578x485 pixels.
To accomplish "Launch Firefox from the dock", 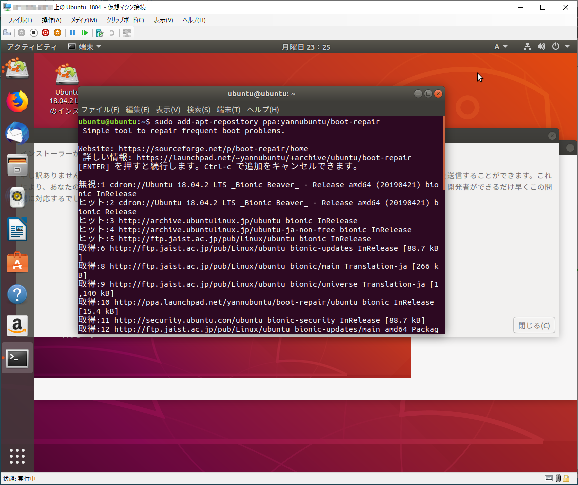I will pyautogui.click(x=17, y=101).
